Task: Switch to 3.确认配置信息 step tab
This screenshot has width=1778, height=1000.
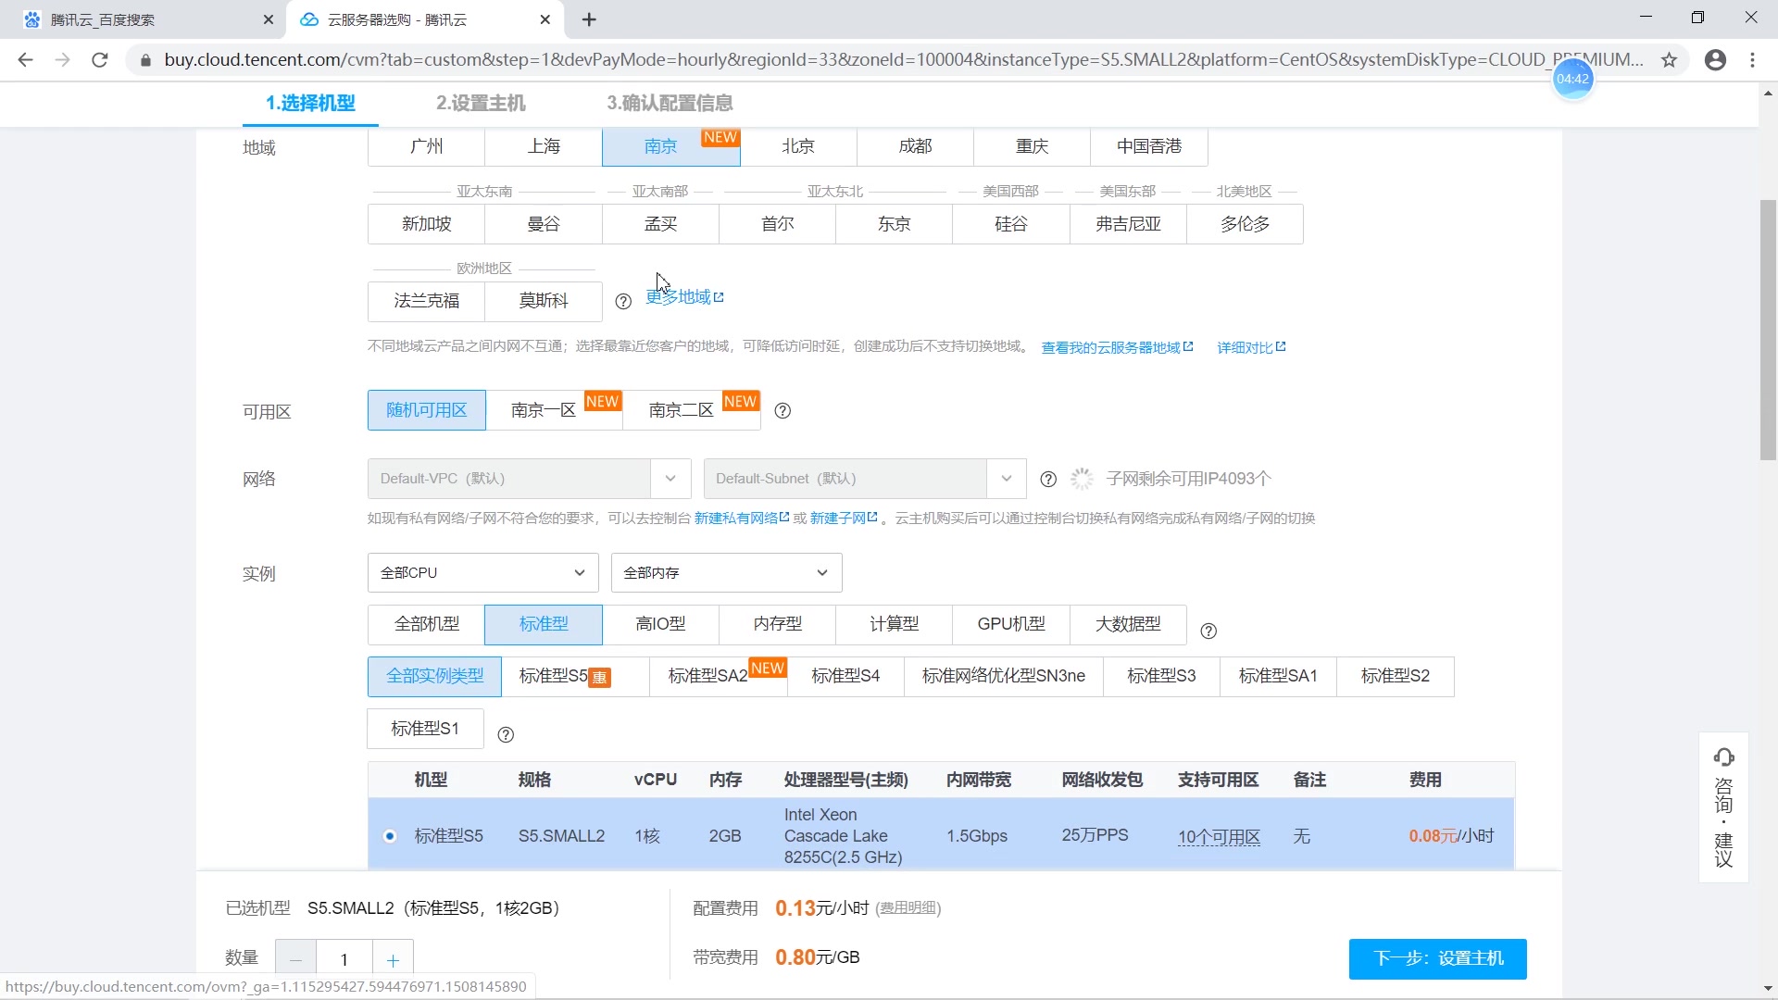Action: coord(670,103)
